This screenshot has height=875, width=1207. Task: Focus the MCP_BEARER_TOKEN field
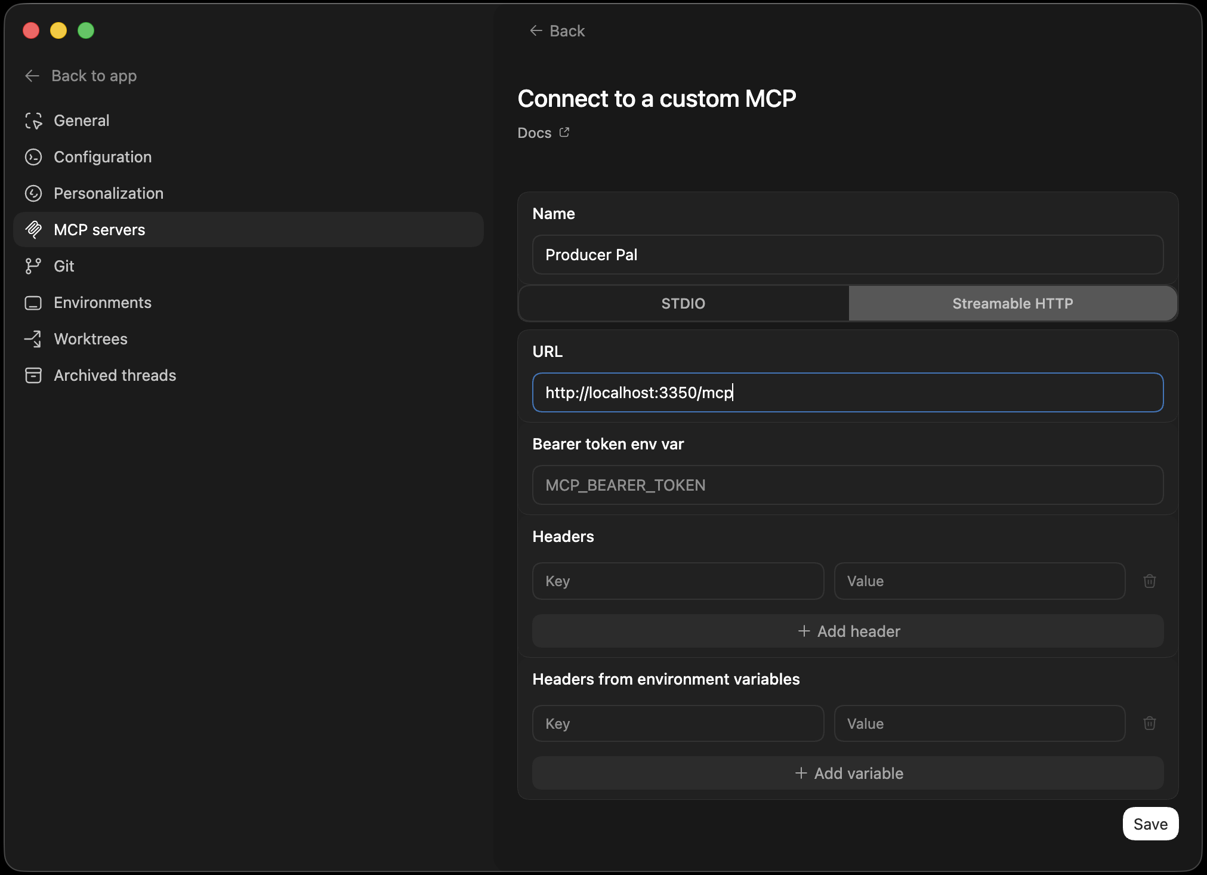tap(846, 485)
